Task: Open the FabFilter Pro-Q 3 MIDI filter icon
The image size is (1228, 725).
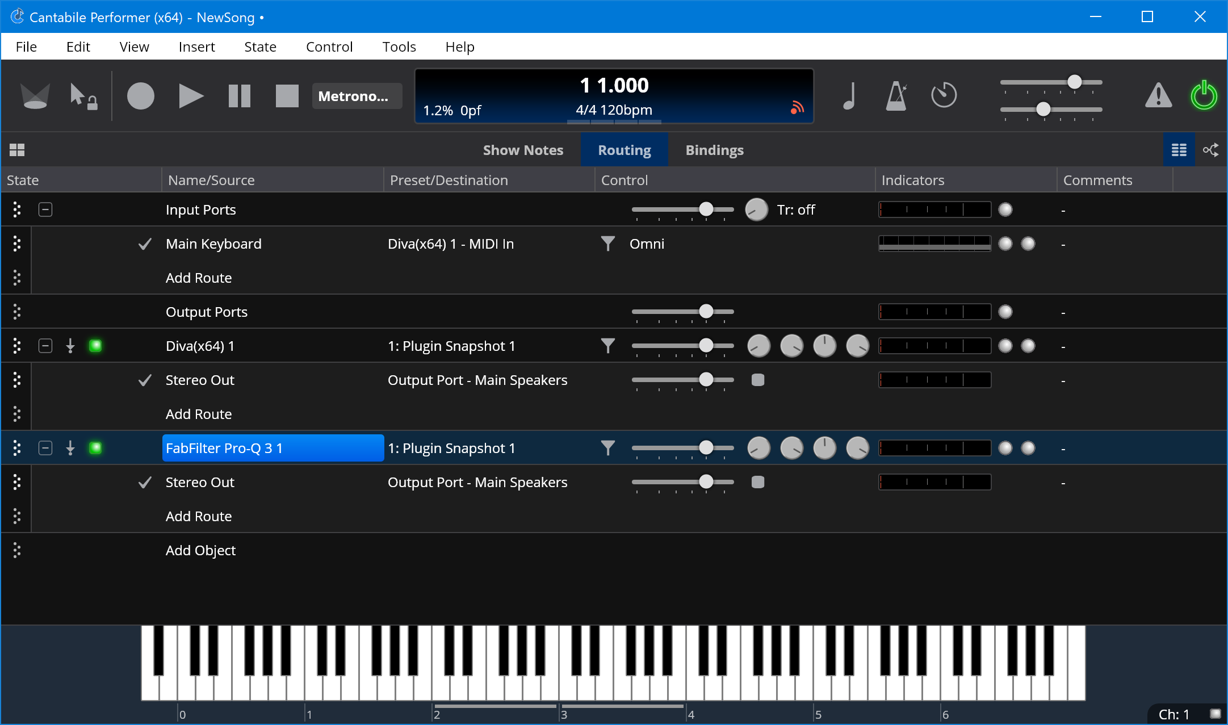Action: (607, 448)
